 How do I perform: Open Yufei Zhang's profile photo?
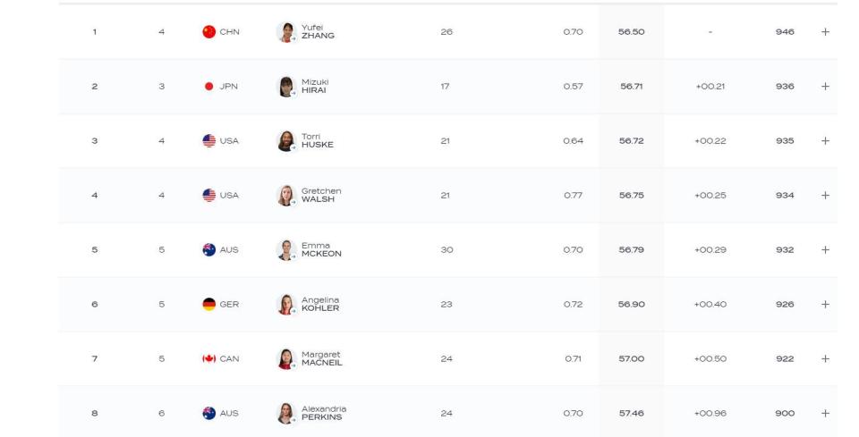click(286, 31)
